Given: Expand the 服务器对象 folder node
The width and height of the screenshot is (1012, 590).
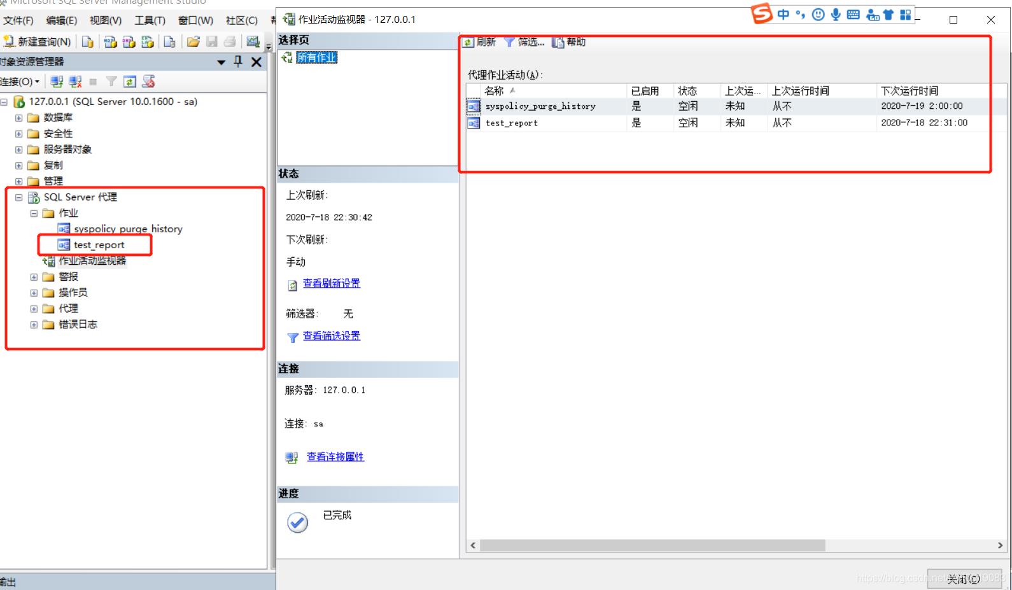Looking at the screenshot, I should [18, 150].
